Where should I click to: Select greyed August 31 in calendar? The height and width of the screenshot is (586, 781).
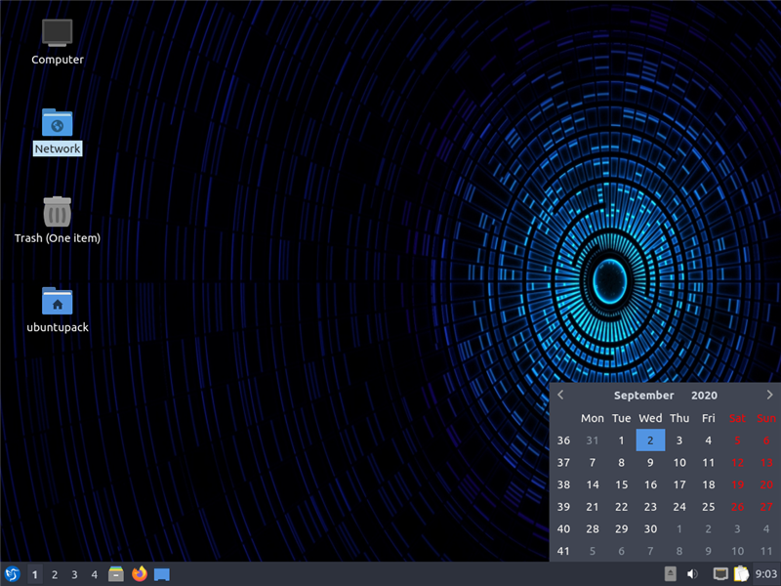(x=593, y=440)
